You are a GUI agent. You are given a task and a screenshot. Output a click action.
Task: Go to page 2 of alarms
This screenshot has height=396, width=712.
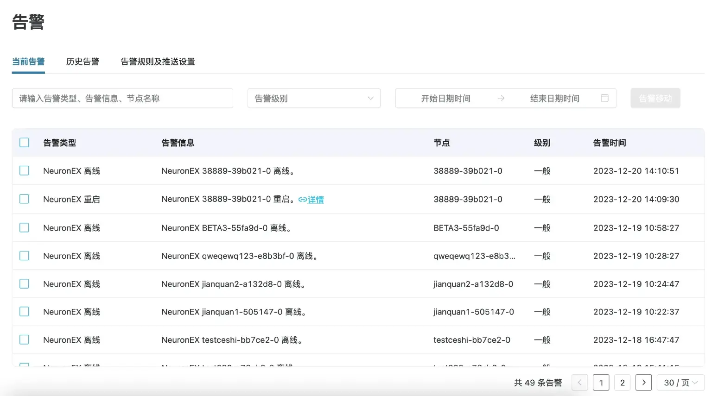click(x=623, y=383)
